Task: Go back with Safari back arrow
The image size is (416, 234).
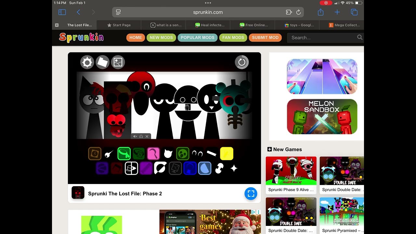Action: [78, 12]
